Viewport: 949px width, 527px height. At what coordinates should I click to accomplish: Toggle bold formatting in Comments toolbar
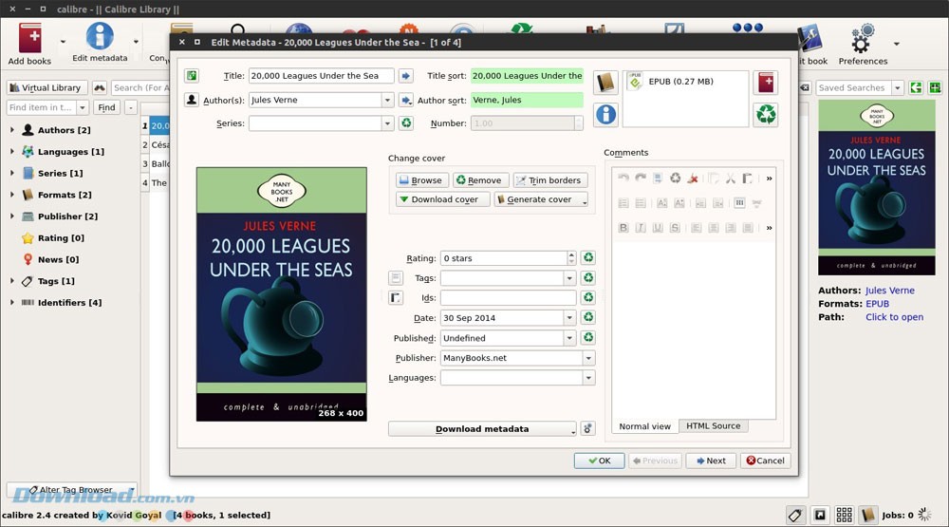(x=623, y=228)
